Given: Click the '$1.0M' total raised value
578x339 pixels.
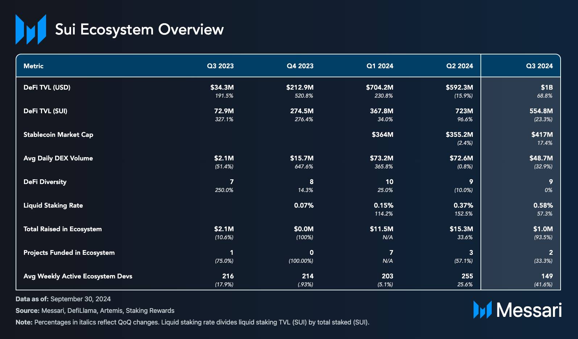Looking at the screenshot, I should point(543,229).
